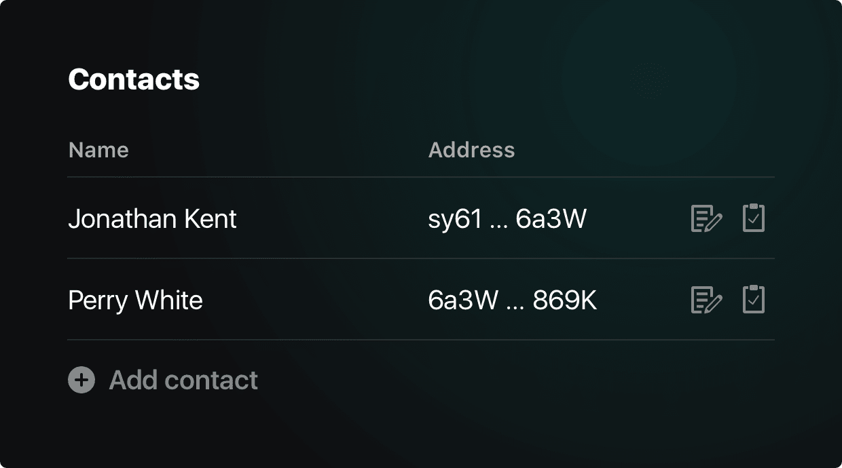Select Perry White's table row

click(x=421, y=300)
